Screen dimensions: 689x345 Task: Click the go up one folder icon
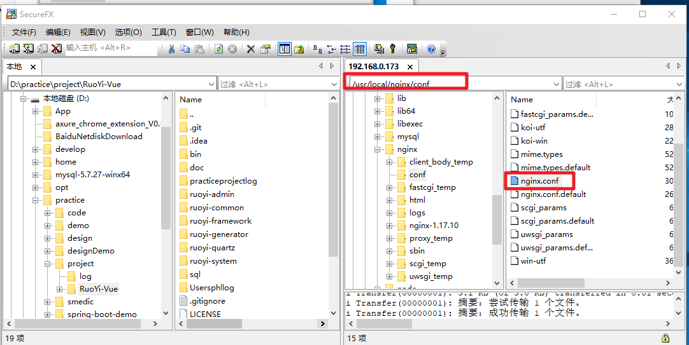pyautogui.click(x=299, y=49)
